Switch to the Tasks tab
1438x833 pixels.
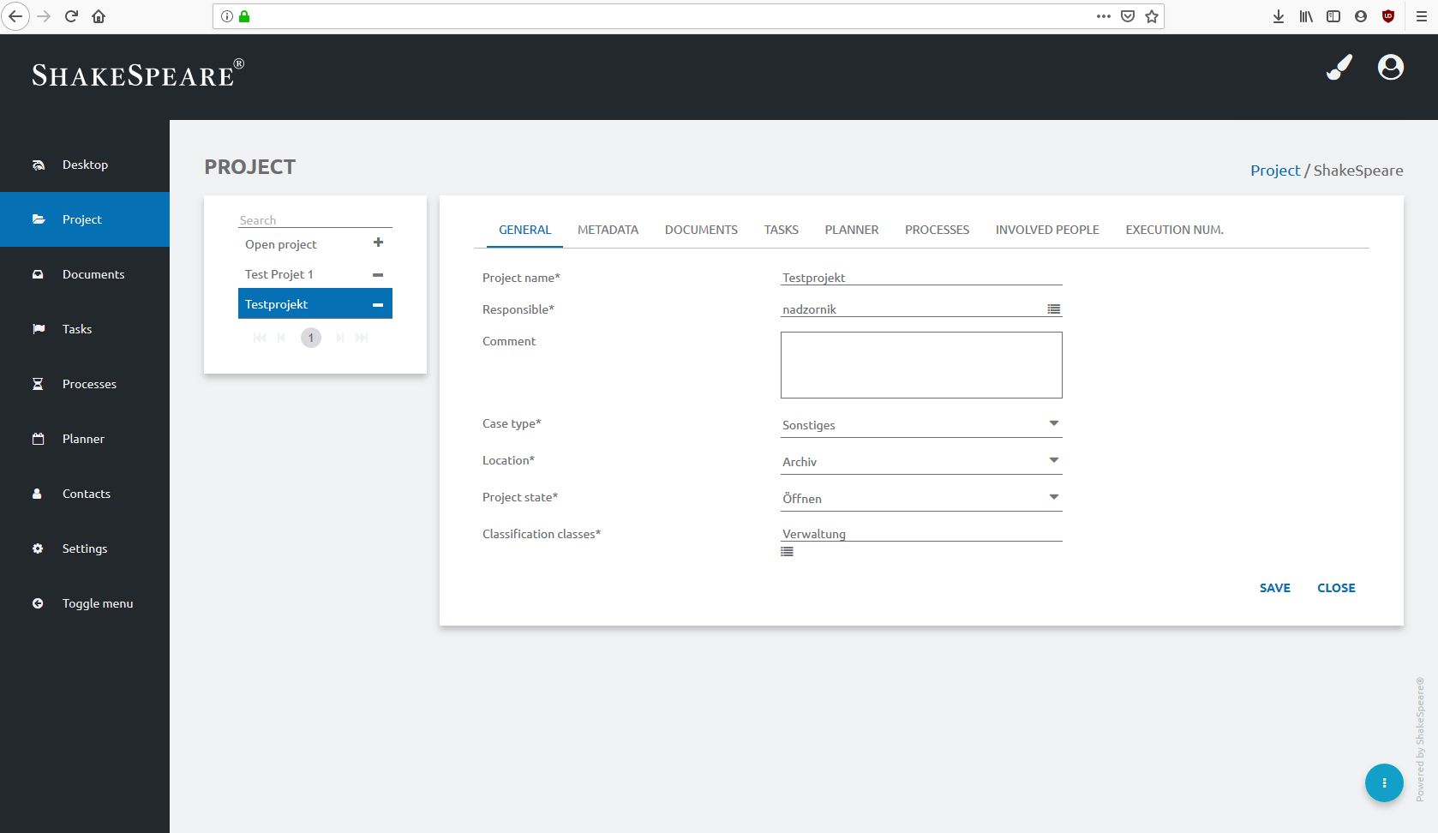pos(782,230)
